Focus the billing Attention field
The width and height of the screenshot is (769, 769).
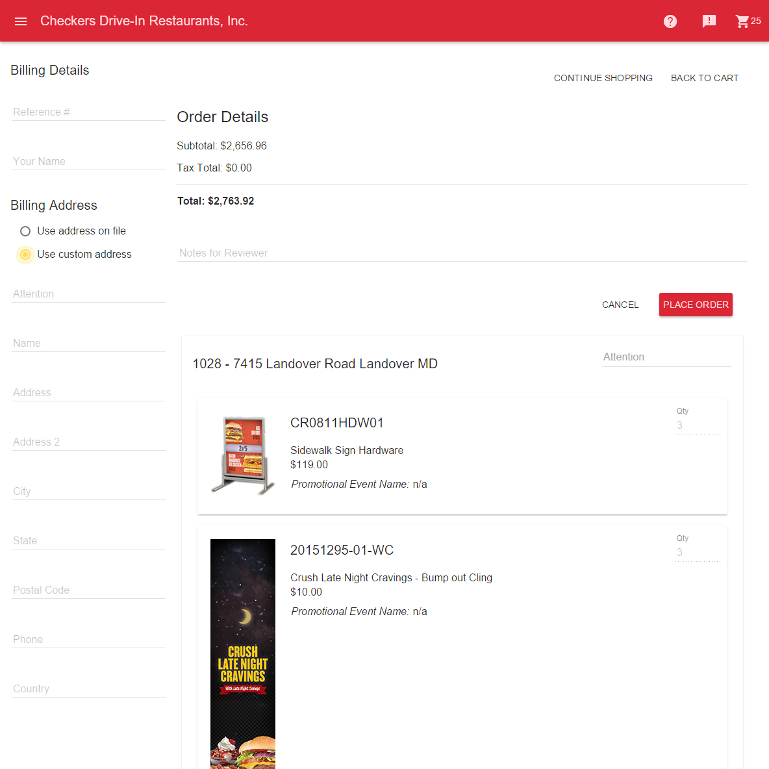coord(89,294)
